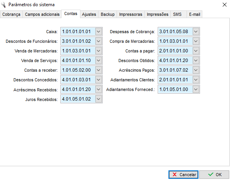The width and height of the screenshot is (230, 180).
Task: Click the wrench icon in title bar
Action: click(3, 5)
